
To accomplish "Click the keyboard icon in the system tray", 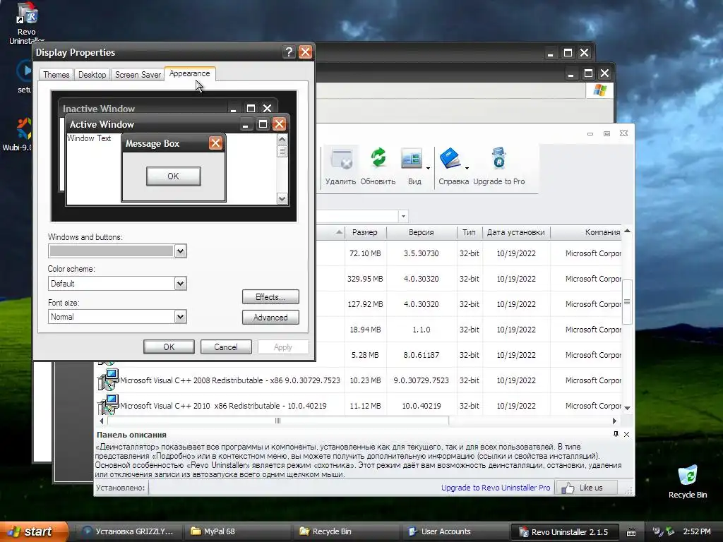I will [631, 532].
